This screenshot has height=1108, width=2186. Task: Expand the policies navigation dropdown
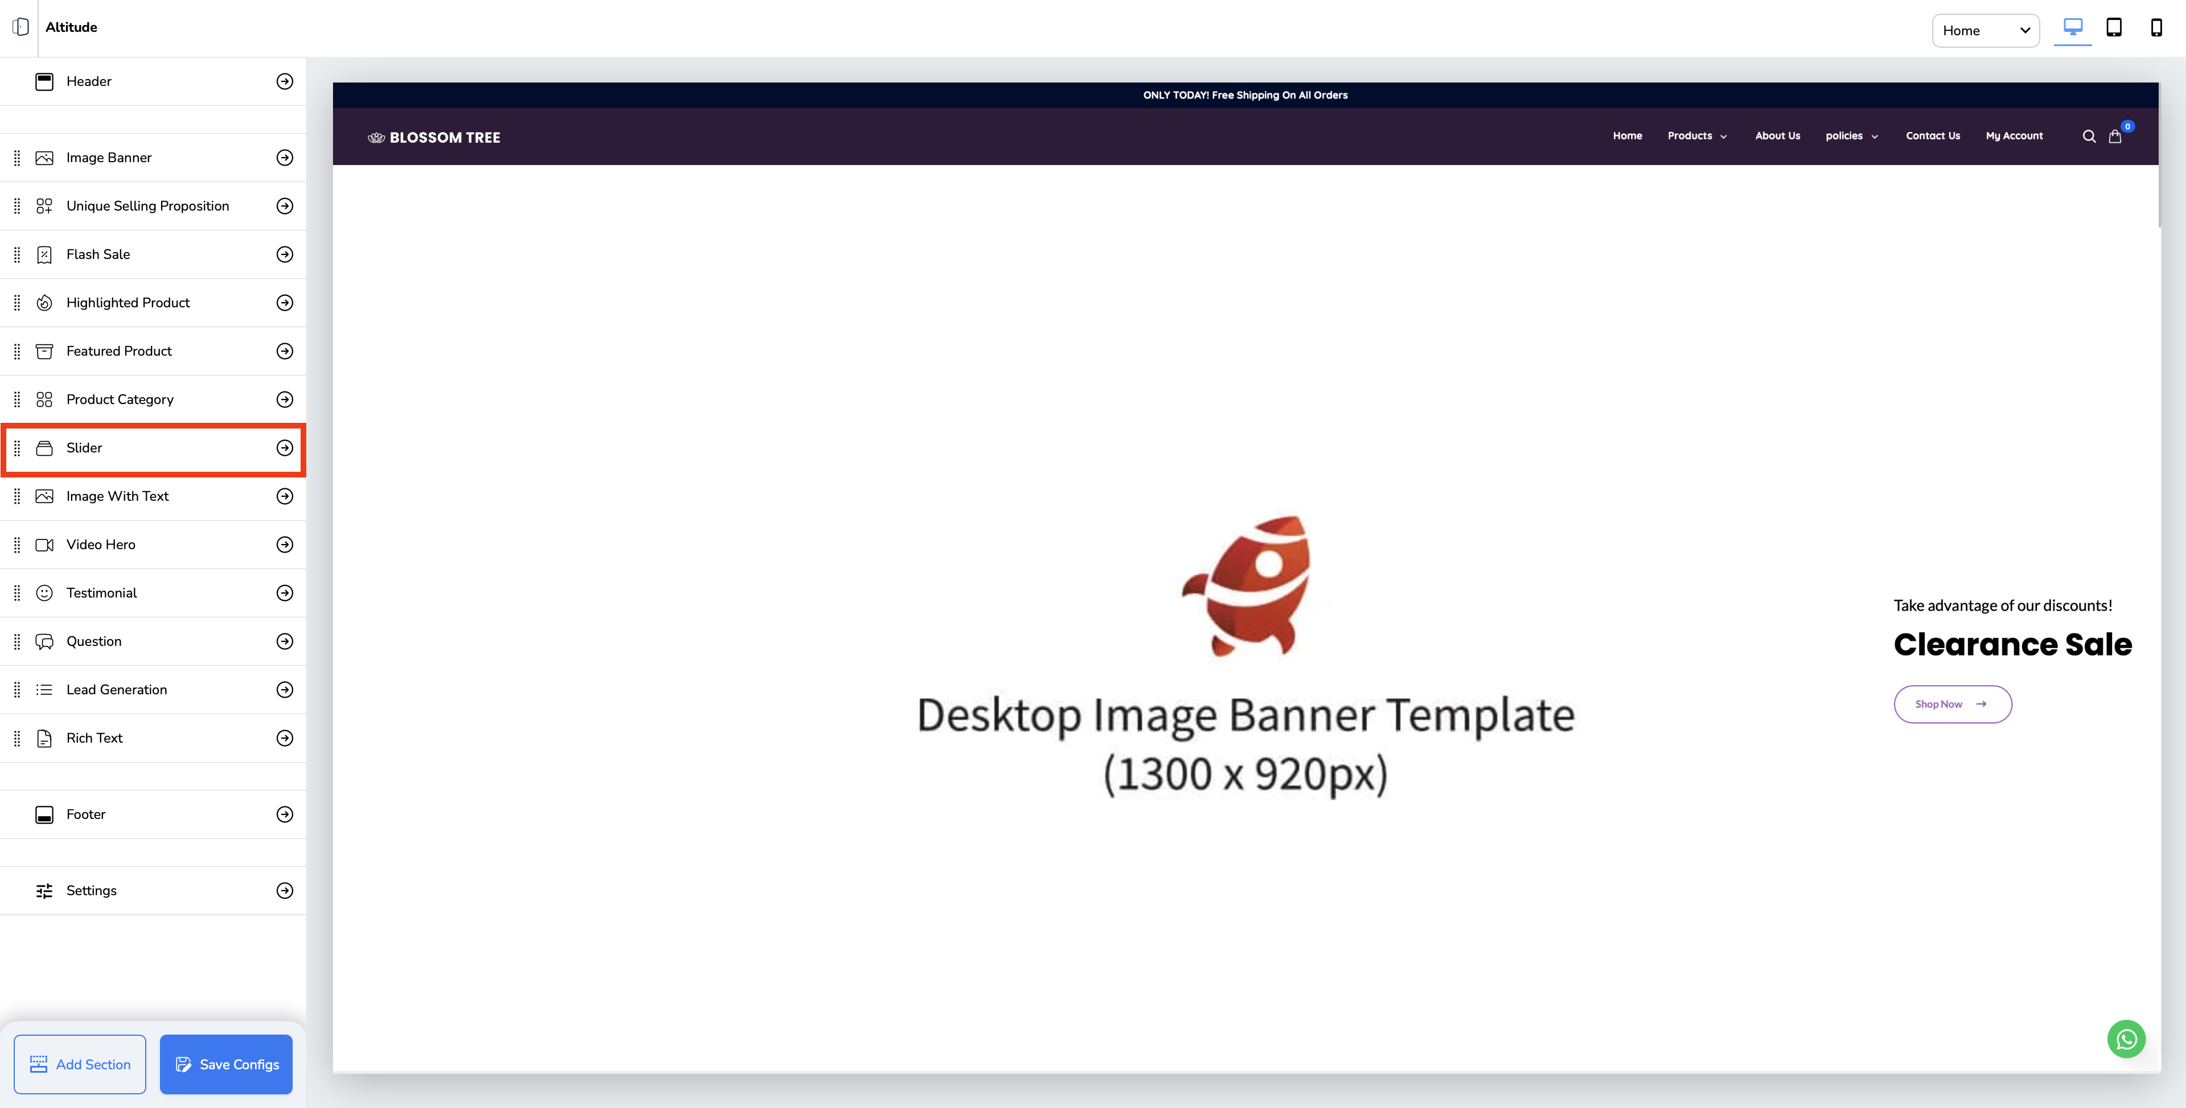(1851, 136)
